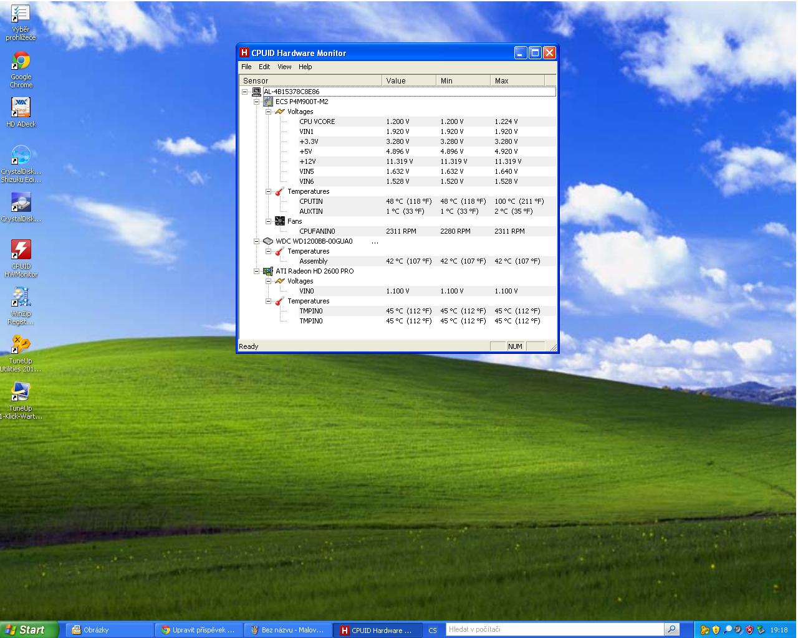Open WinZip Registry desktop shortcut
The image size is (798, 638).
[21, 298]
